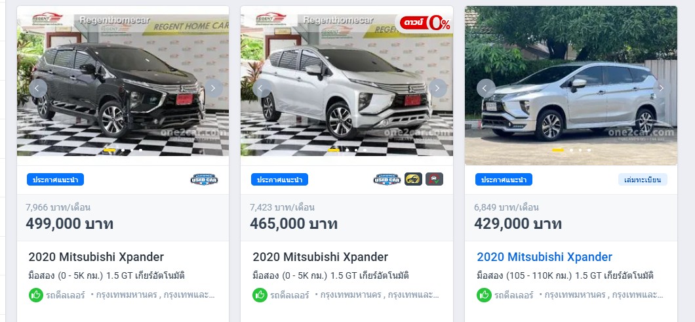The height and width of the screenshot is (322, 695).
Task: Select second carousel dot on 429,000 baht listing
Action: (571, 150)
